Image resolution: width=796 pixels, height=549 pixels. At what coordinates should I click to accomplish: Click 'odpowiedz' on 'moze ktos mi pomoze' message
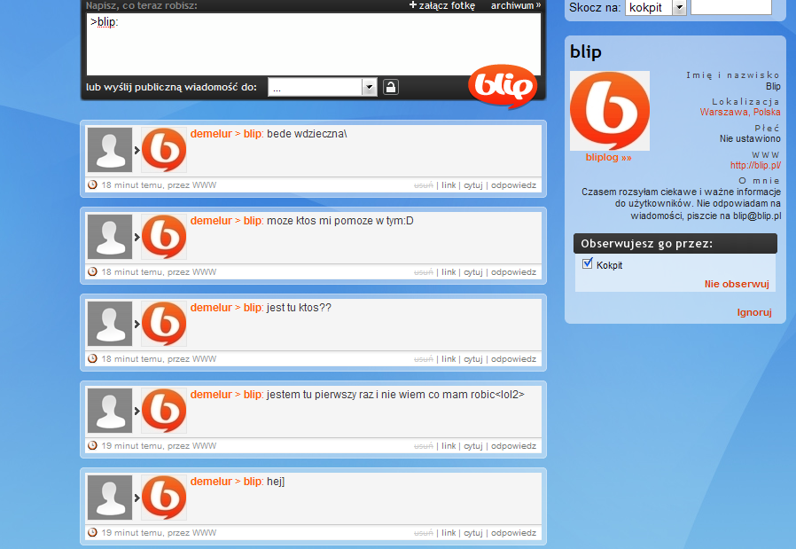tap(513, 272)
